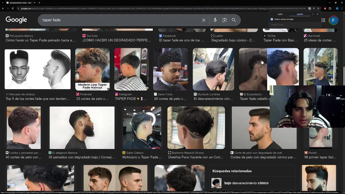345x194 pixels.
Task: Open TikTok link Taper Fade con Bas...
Action: point(280,40)
